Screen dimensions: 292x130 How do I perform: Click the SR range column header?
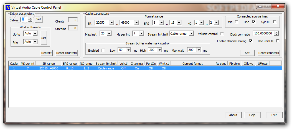point(49,64)
